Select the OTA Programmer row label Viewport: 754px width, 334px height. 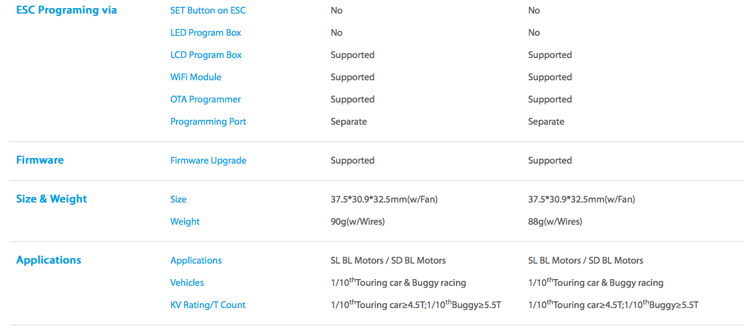tap(205, 99)
